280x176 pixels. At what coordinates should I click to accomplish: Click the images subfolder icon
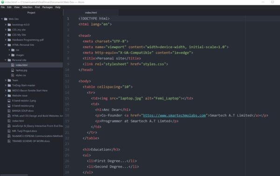tap(13, 55)
